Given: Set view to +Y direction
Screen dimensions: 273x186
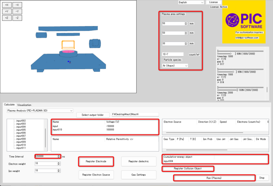Looking at the screenshot, I should (7, 11).
